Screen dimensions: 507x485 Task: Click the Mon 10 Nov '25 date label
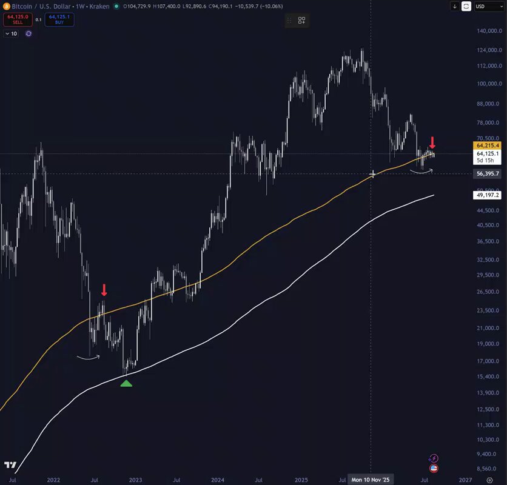[x=371, y=480]
